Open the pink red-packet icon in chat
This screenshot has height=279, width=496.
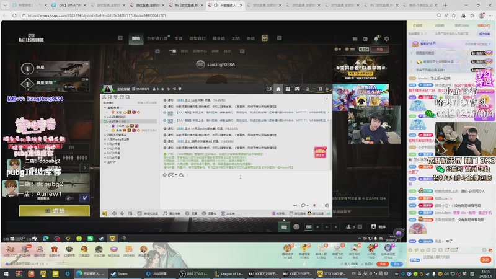[320, 152]
